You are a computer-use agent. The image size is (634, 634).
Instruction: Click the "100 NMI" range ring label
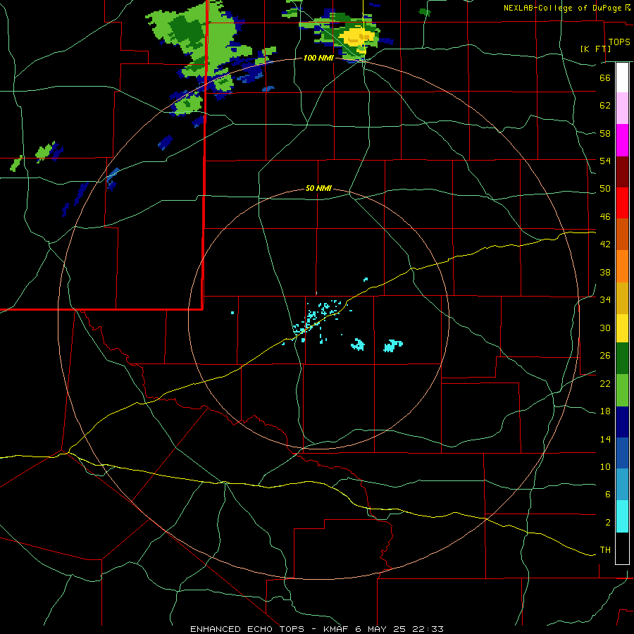point(318,58)
